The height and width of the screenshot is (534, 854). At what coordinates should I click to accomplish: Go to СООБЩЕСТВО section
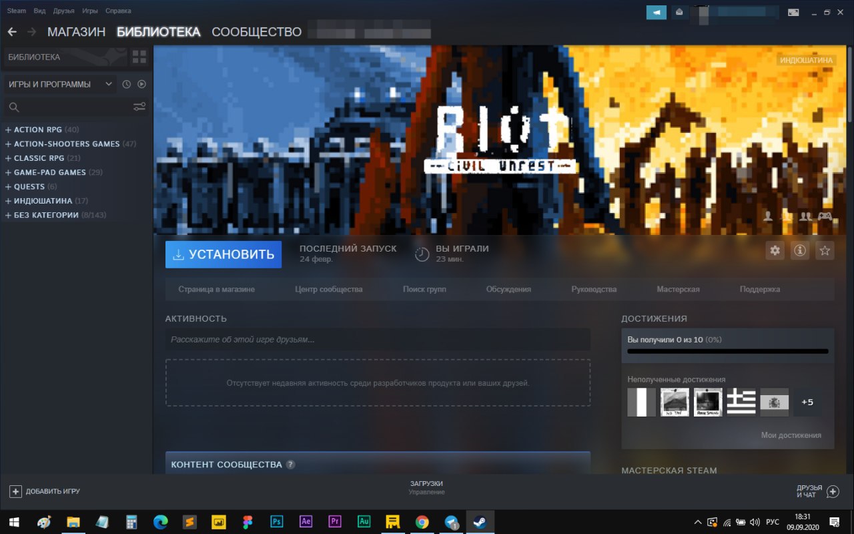coord(257,31)
